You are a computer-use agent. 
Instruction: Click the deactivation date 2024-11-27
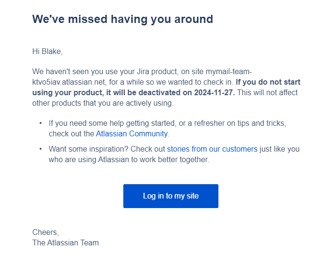pos(214,92)
